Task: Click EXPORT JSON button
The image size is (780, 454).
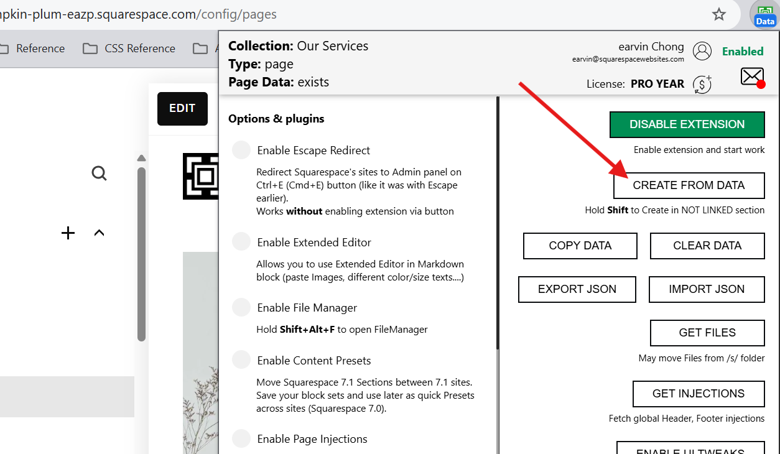Action: [577, 289]
